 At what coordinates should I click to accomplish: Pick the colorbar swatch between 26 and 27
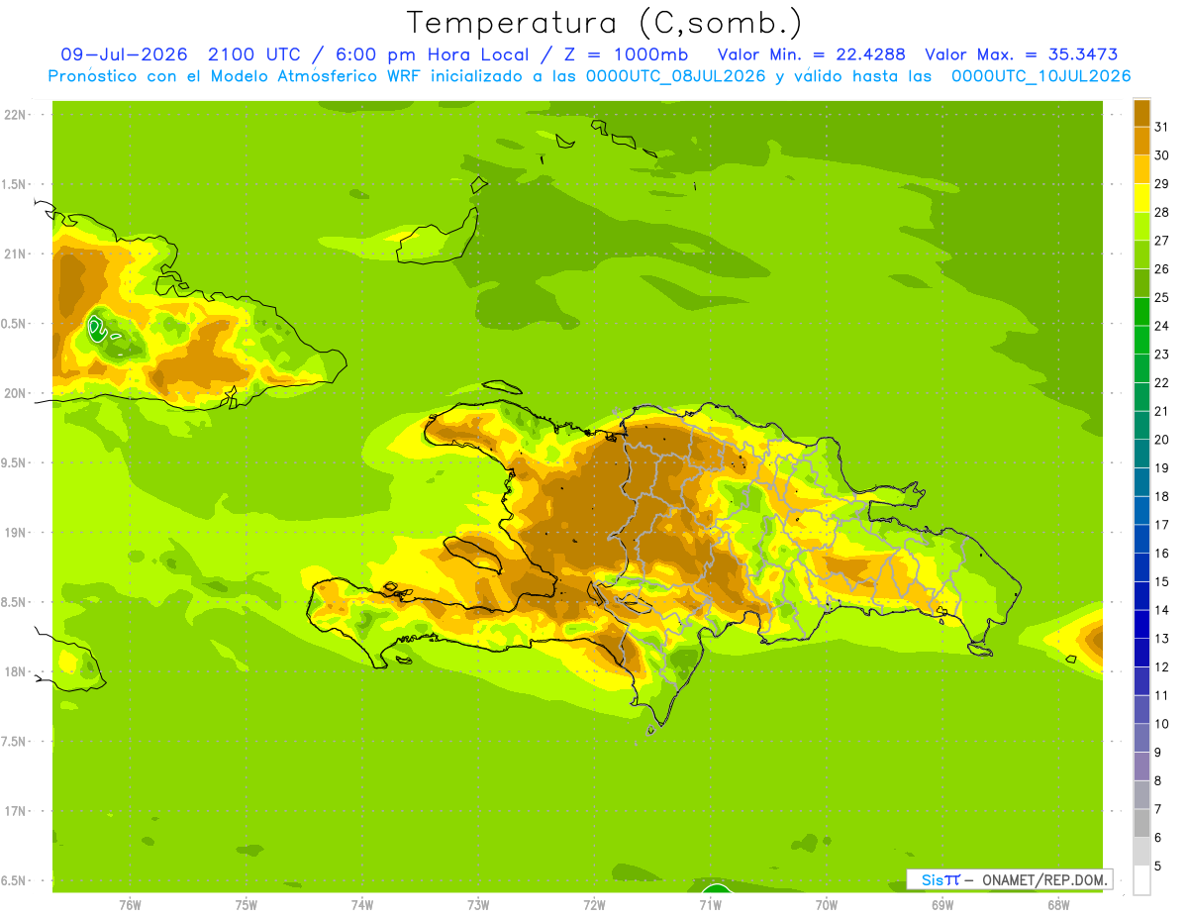click(x=1141, y=255)
